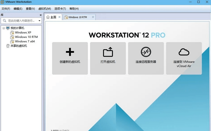Click the cloud icon for vCloud Air
211x131 pixels.
coord(184,52)
